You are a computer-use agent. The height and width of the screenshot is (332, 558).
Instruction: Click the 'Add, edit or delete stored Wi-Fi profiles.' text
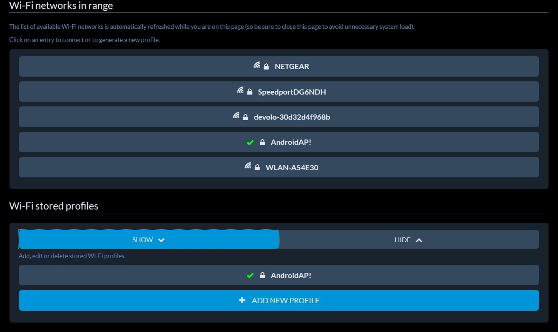72,256
